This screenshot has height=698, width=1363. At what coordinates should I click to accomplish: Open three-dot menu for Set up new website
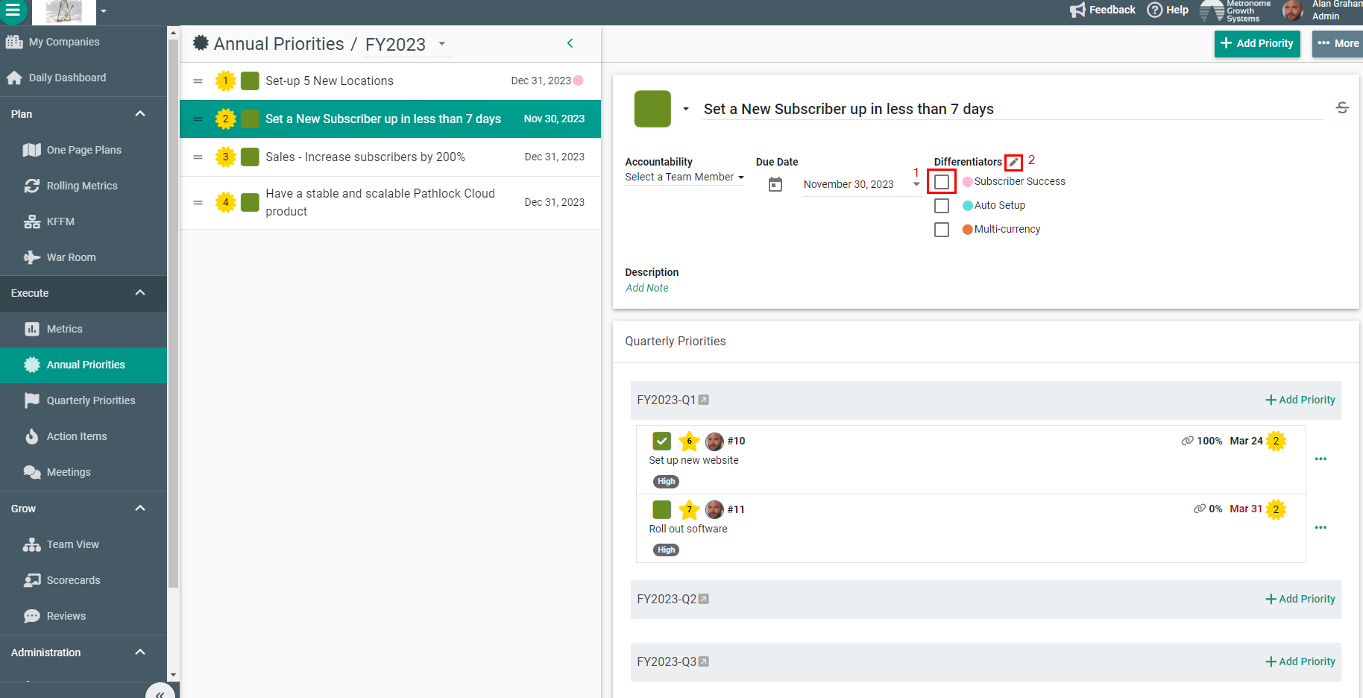1320,459
